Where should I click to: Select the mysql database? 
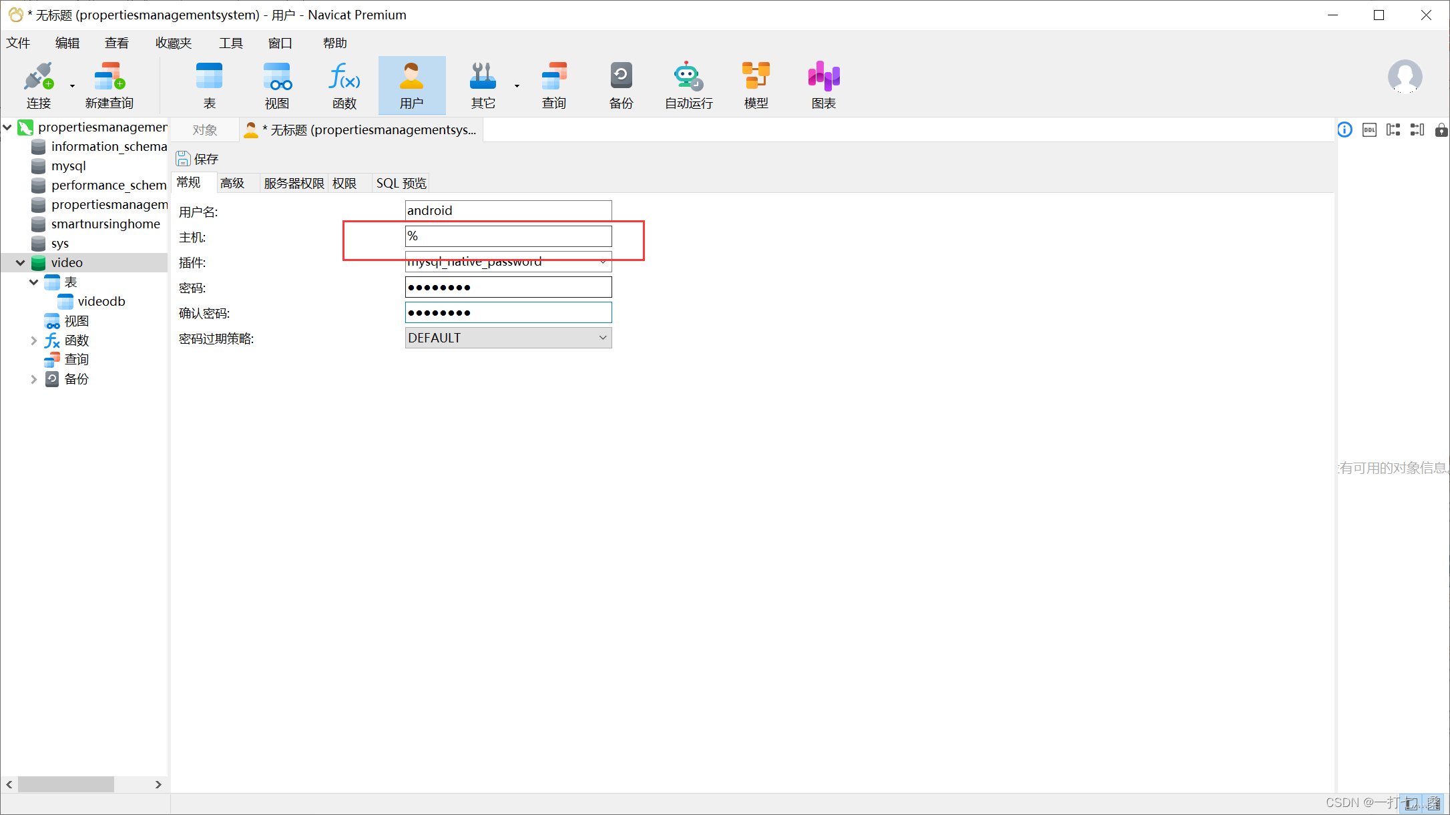point(59,166)
